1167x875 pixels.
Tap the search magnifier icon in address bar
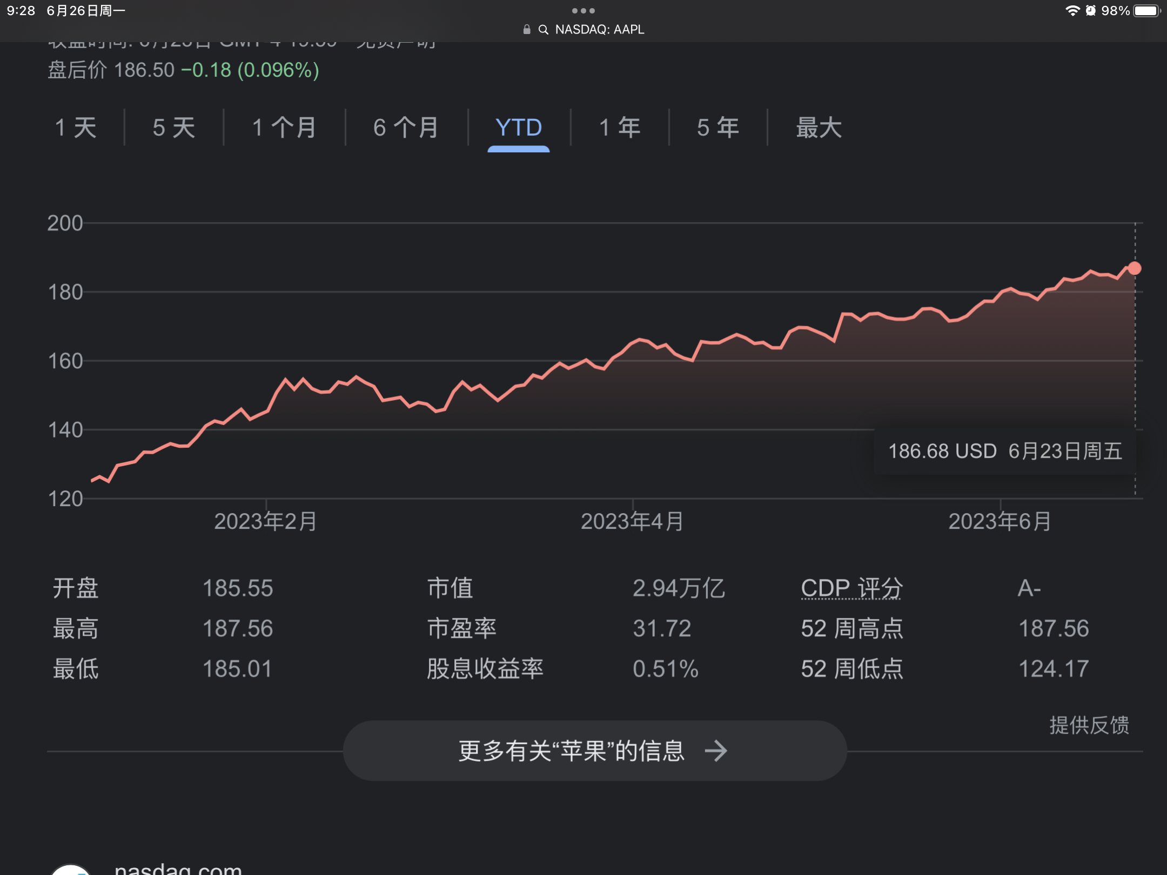point(544,30)
